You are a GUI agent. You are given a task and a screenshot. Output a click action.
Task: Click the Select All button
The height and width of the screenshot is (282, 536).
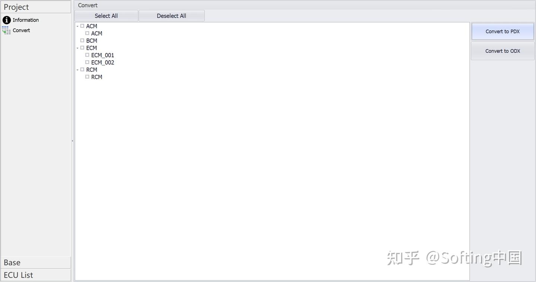tap(106, 16)
